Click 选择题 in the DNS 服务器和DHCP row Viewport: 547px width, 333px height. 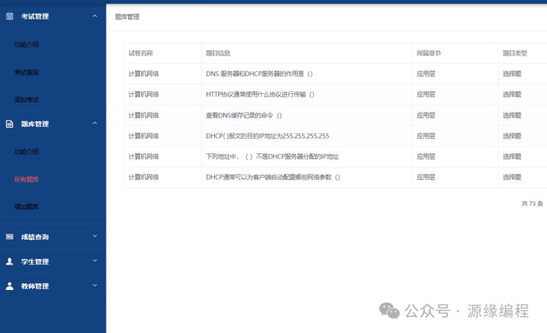click(x=512, y=73)
